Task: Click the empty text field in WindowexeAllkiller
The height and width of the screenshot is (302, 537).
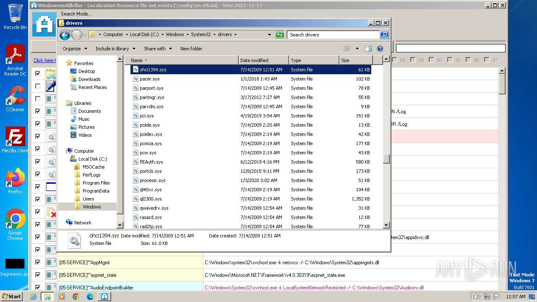Action: 451,48
